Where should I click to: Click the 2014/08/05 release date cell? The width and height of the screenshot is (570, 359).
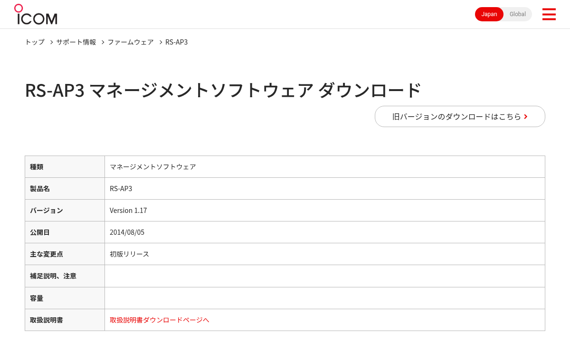click(x=325, y=232)
